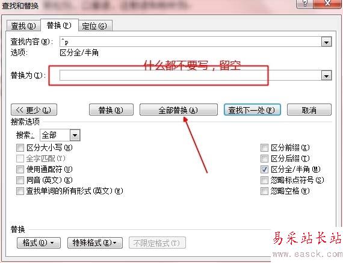Viewport: 343px width, 263px height.
Task: Close the Find and Replace dialog
Action: (x=327, y=4)
